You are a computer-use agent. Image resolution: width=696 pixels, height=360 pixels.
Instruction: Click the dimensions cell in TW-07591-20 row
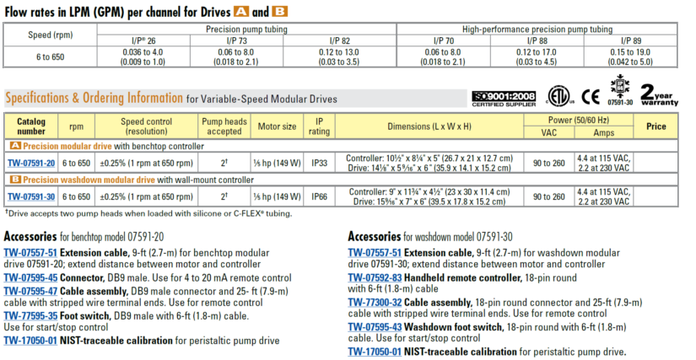coord(429,164)
